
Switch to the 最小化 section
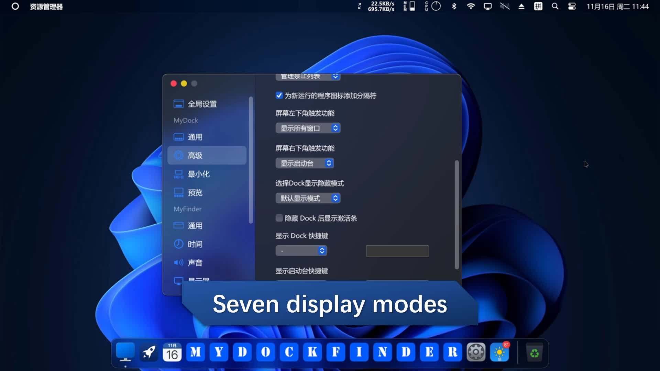coord(199,174)
